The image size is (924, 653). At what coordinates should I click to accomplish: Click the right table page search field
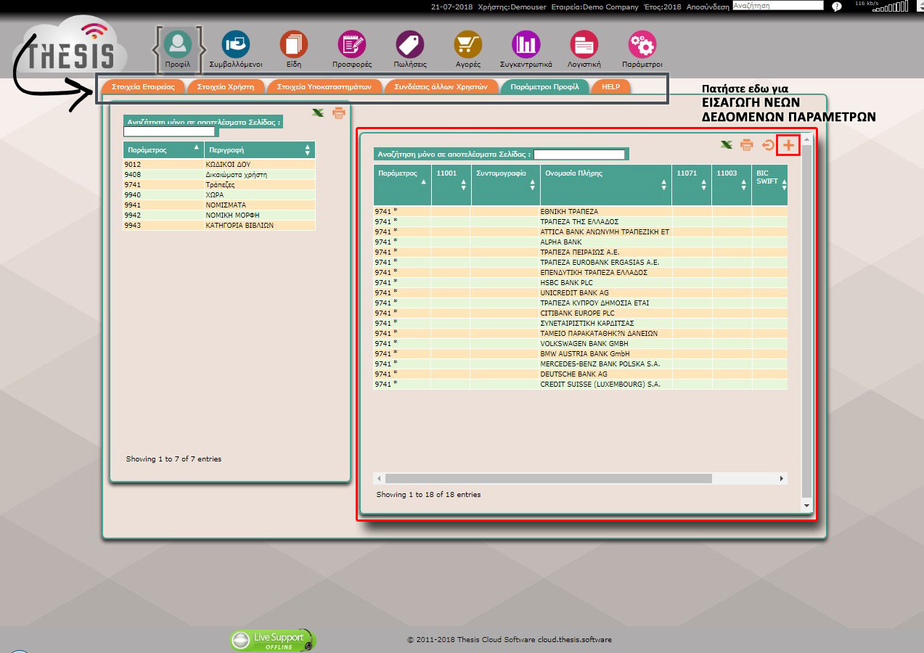coord(578,155)
